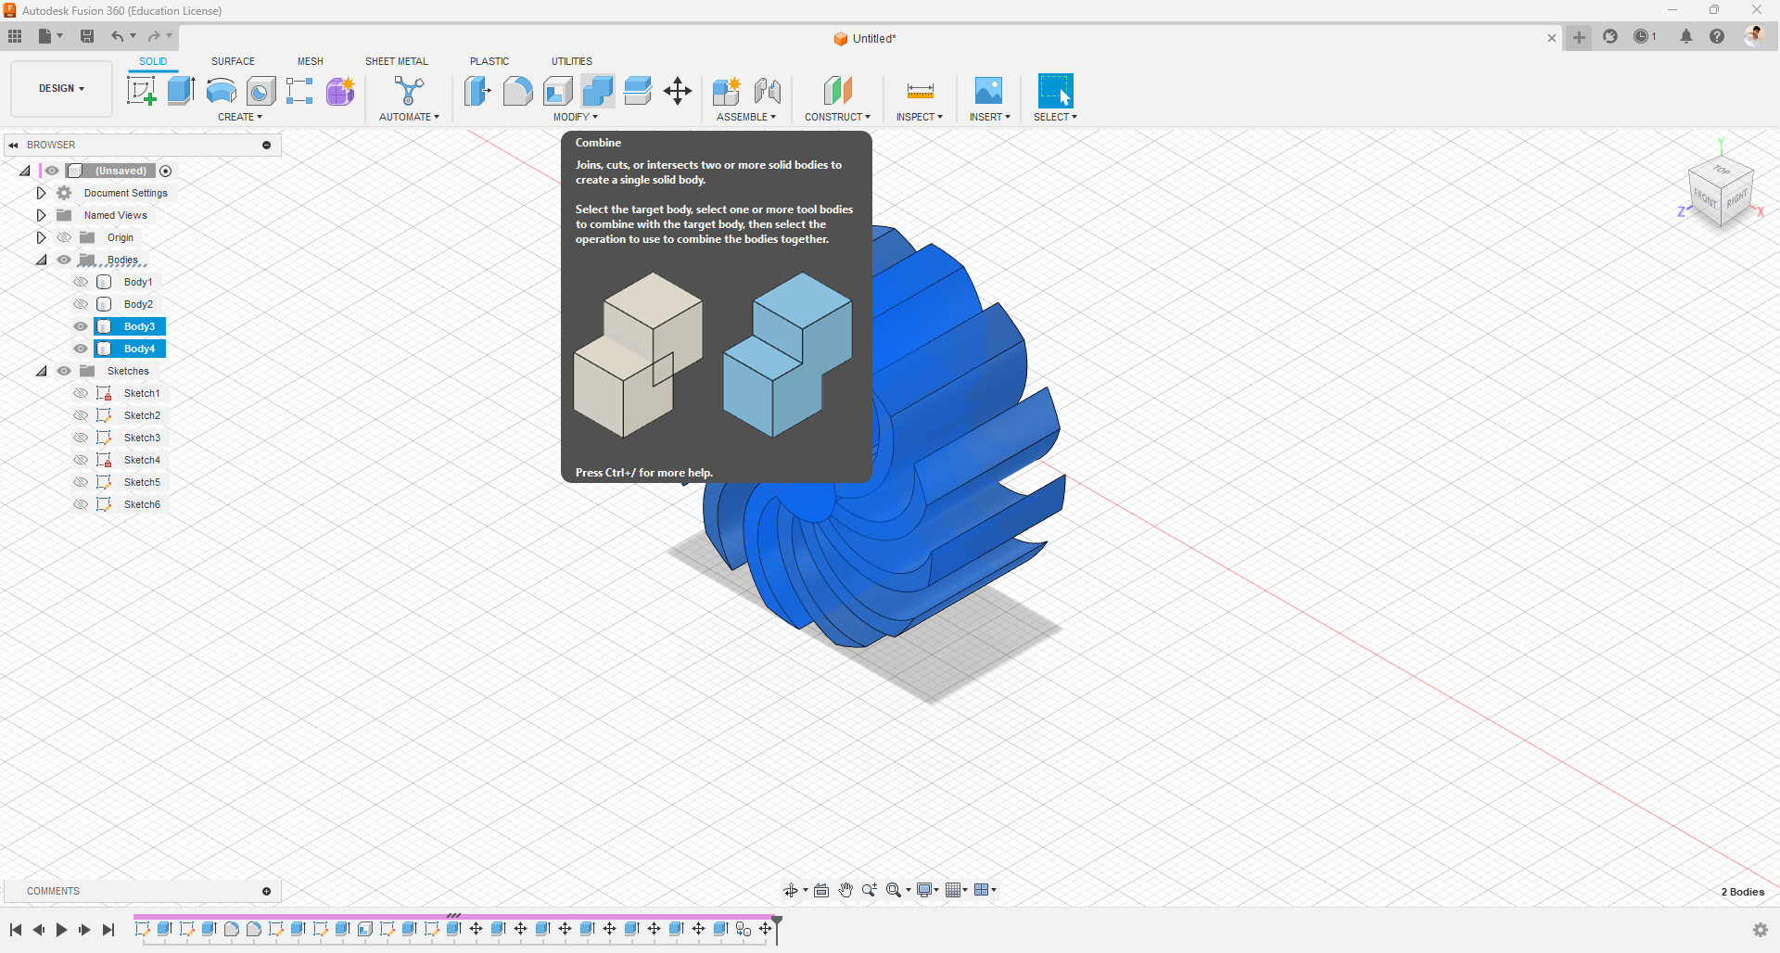The image size is (1780, 953).
Task: Undo the last action
Action: tap(118, 36)
